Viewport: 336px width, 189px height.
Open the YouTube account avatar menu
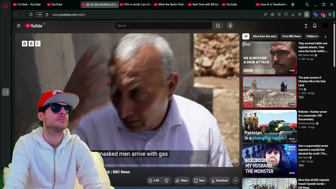point(325,26)
